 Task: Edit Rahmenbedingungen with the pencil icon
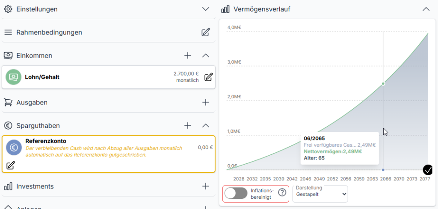206,32
